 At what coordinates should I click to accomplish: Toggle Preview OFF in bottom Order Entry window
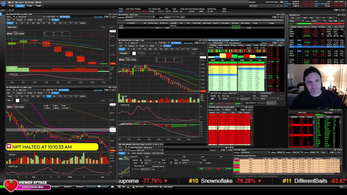click(x=215, y=150)
